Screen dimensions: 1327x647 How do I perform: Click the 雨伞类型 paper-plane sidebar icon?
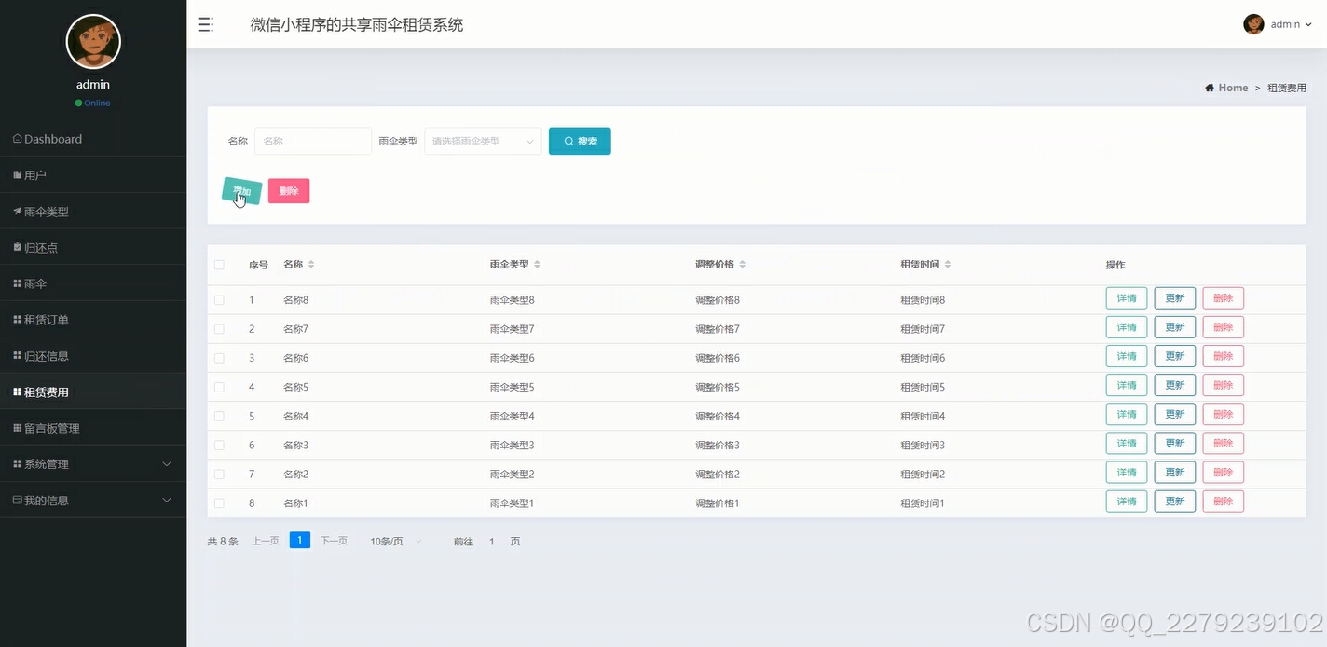[x=17, y=211]
